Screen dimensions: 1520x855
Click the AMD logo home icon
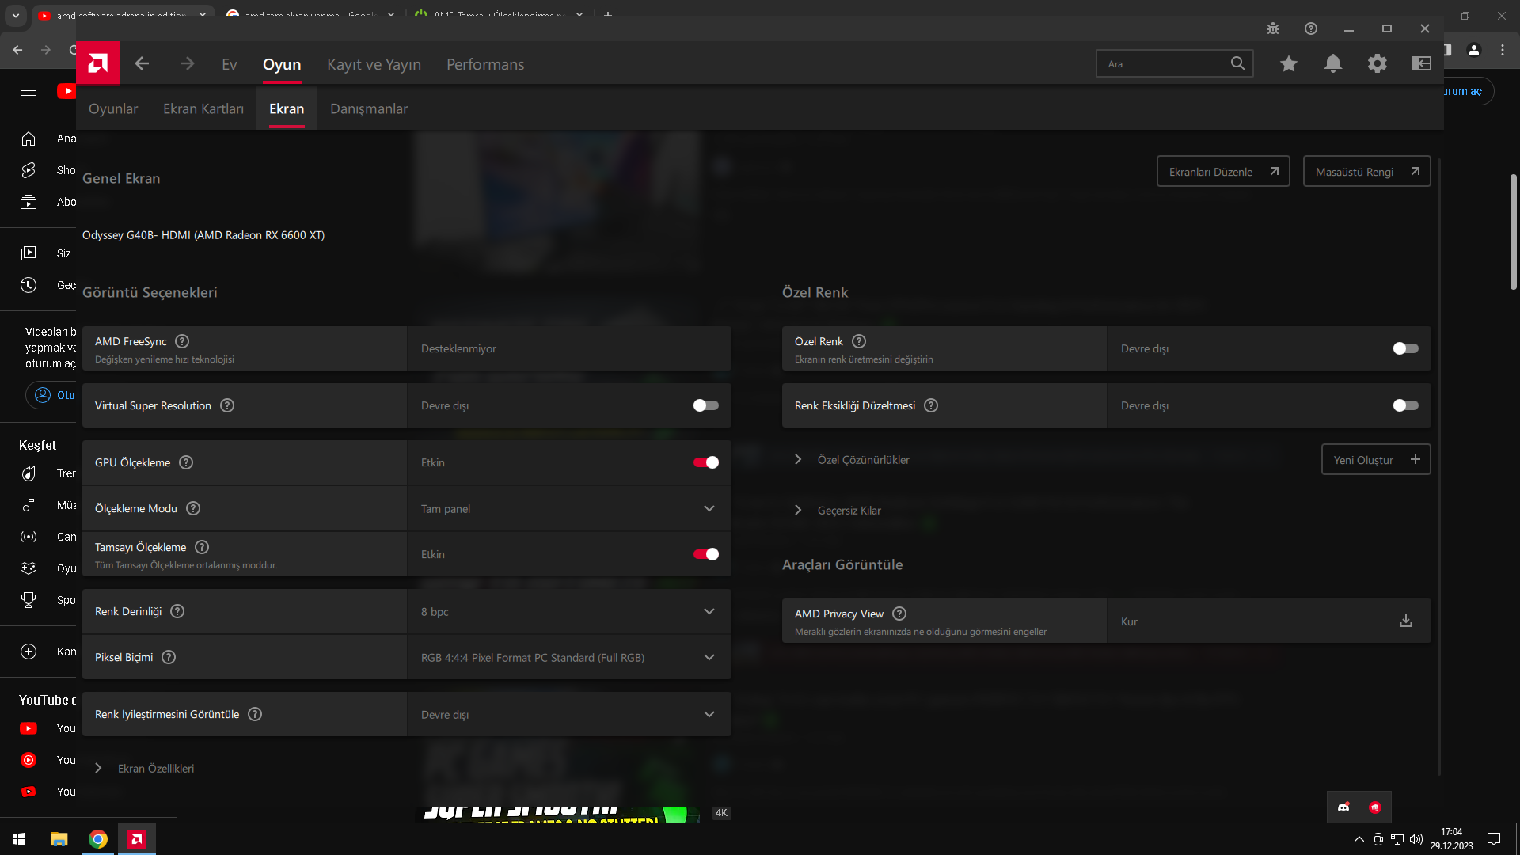coord(98,63)
